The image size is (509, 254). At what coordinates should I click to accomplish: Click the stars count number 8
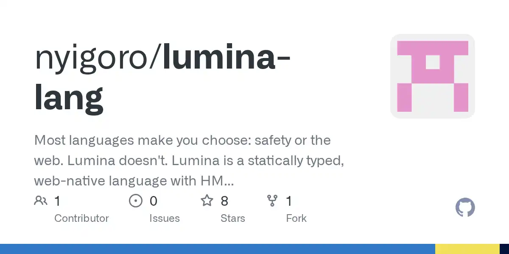point(224,201)
